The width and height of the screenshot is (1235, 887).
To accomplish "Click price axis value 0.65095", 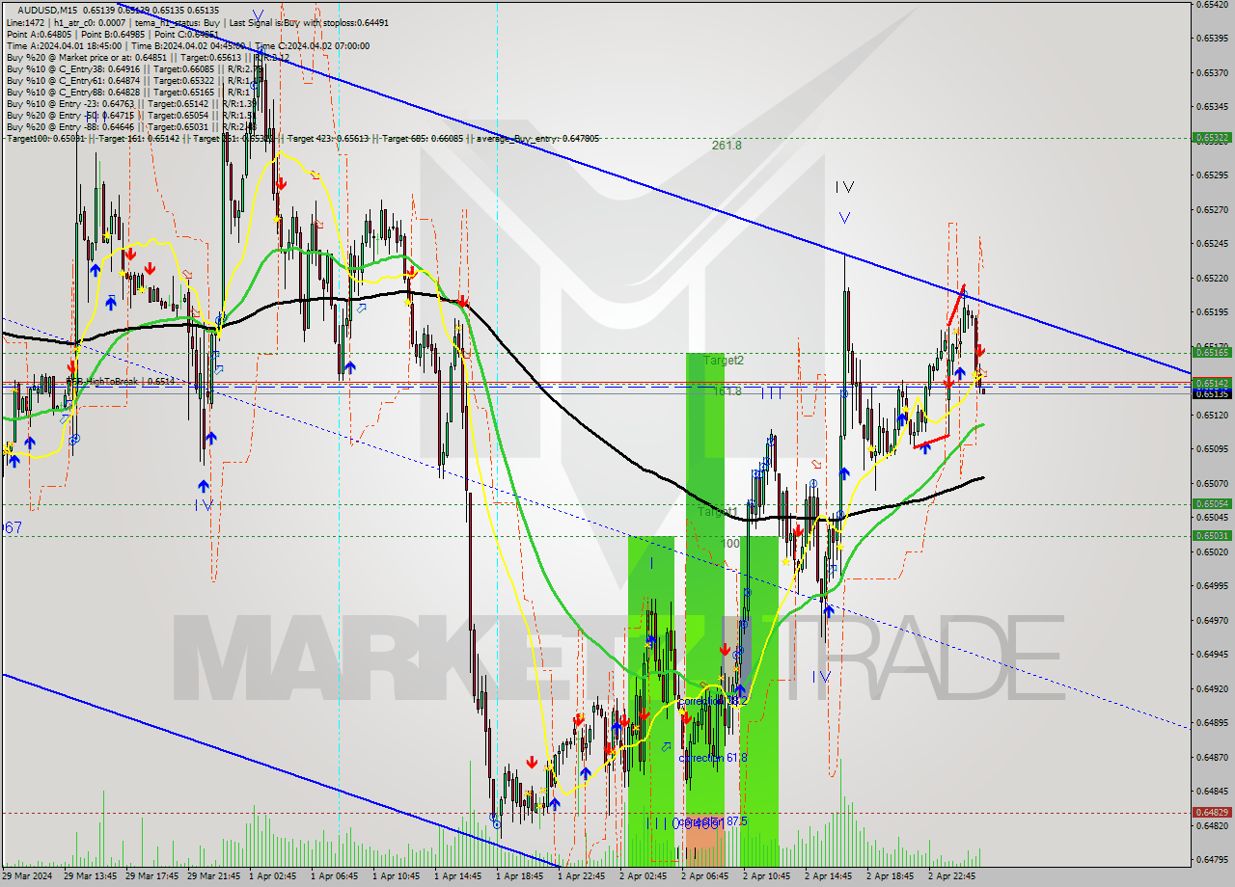I will tap(1212, 449).
